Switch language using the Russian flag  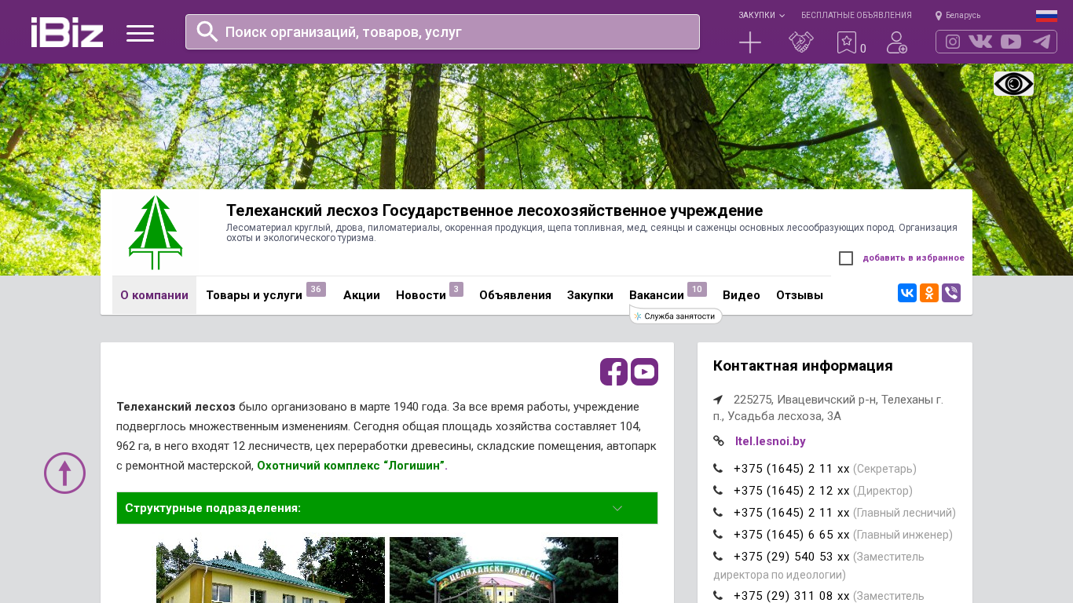tap(1046, 16)
